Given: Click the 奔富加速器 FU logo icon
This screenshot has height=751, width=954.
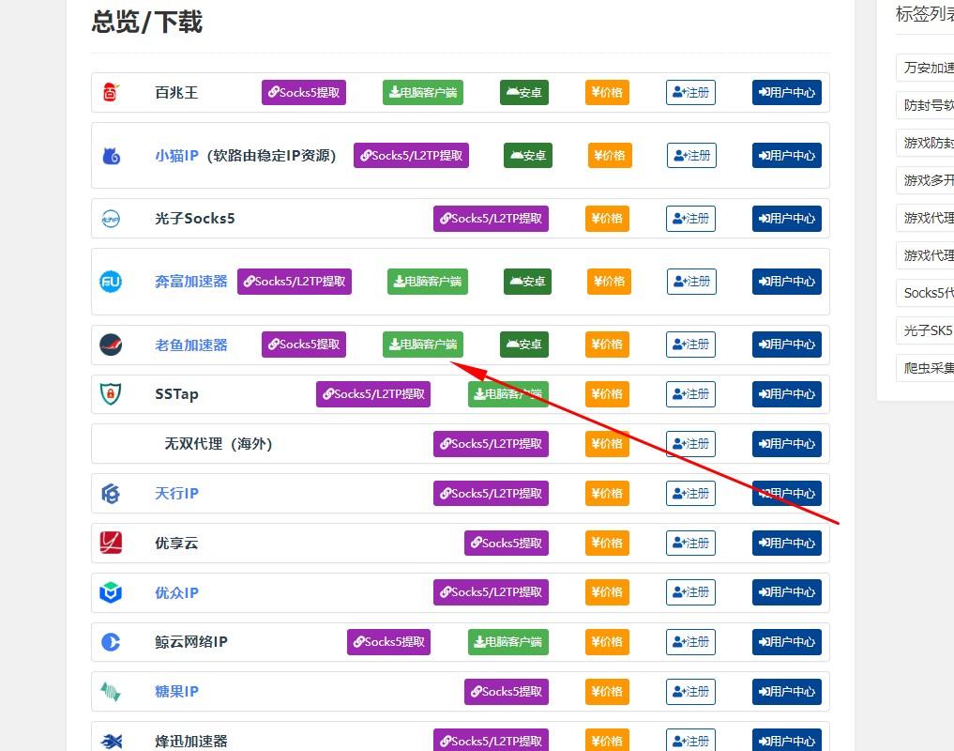Looking at the screenshot, I should pyautogui.click(x=111, y=282).
